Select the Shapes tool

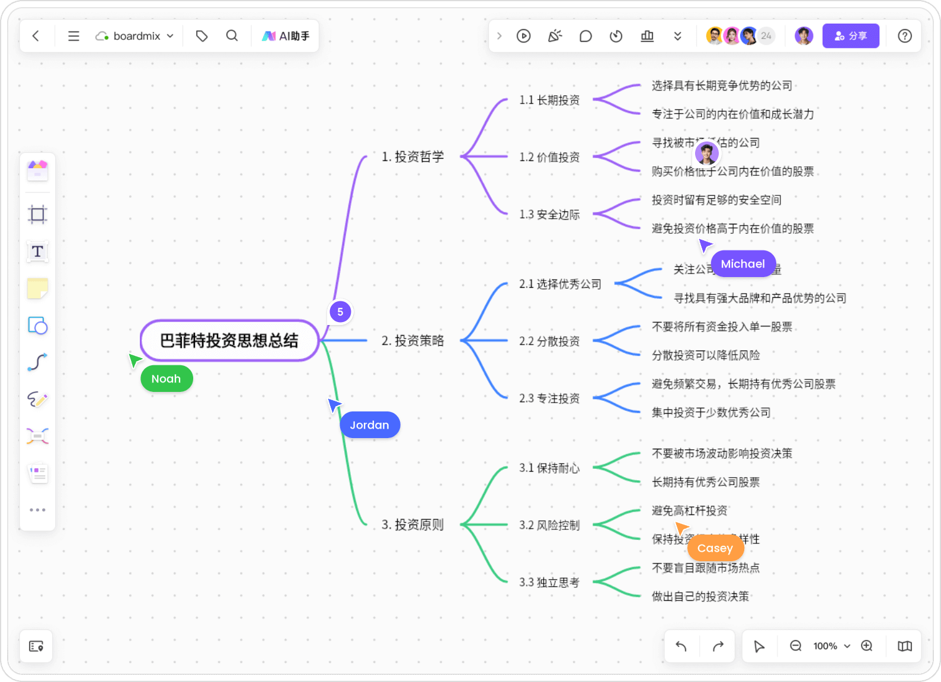[37, 326]
